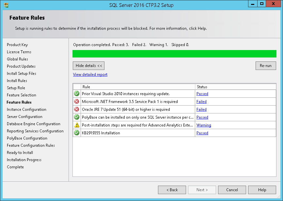Select PolyBase Configuration step

tap(27, 138)
